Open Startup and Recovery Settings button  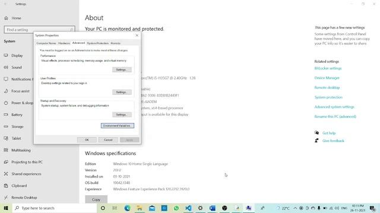(122, 114)
